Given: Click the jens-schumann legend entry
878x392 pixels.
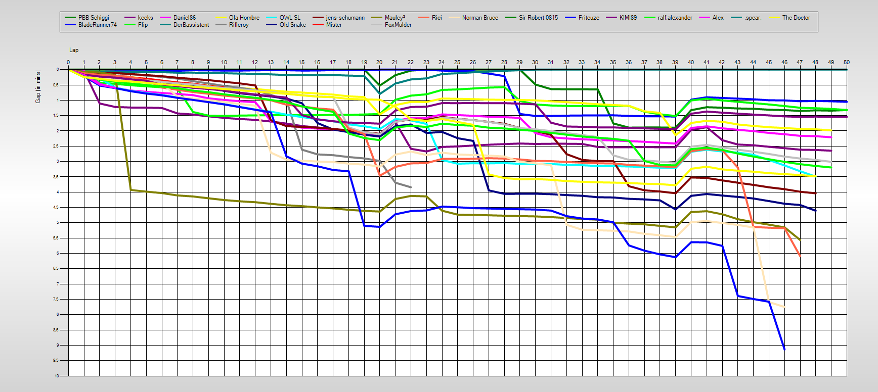Looking at the screenshot, I should tap(345, 18).
